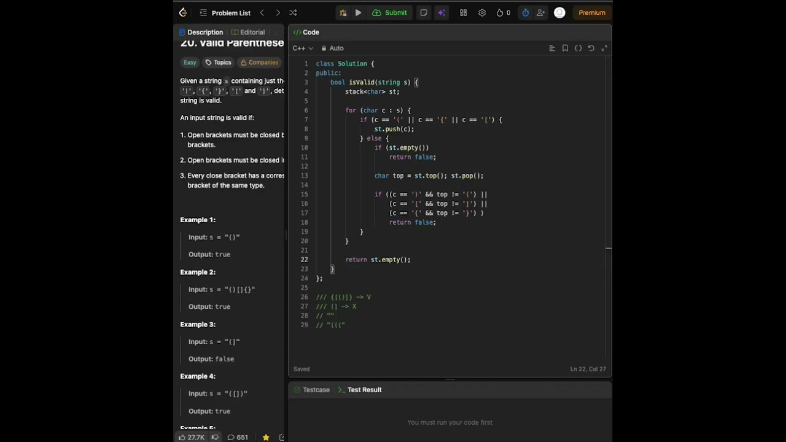Image resolution: width=786 pixels, height=442 pixels.
Task: Switch to the Testcase tab
Action: pyautogui.click(x=312, y=390)
